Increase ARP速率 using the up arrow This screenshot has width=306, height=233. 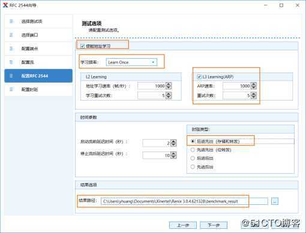coord(254,84)
